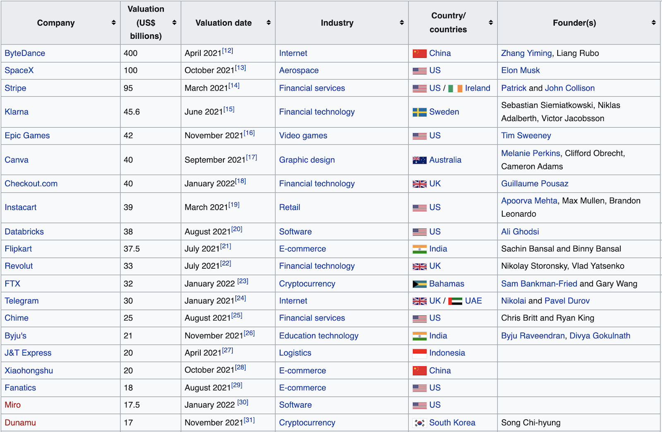Open Graphic design industry link
Viewport: 662px width, 432px height.
click(307, 160)
